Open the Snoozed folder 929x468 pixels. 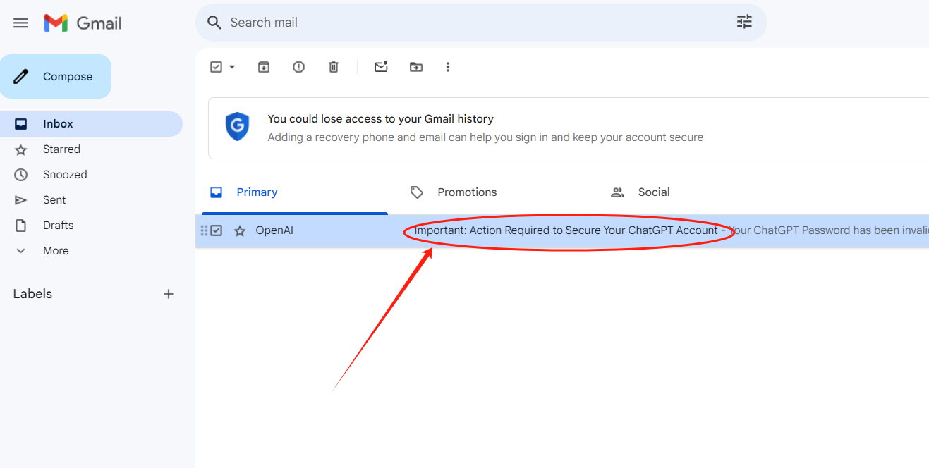click(91, 175)
